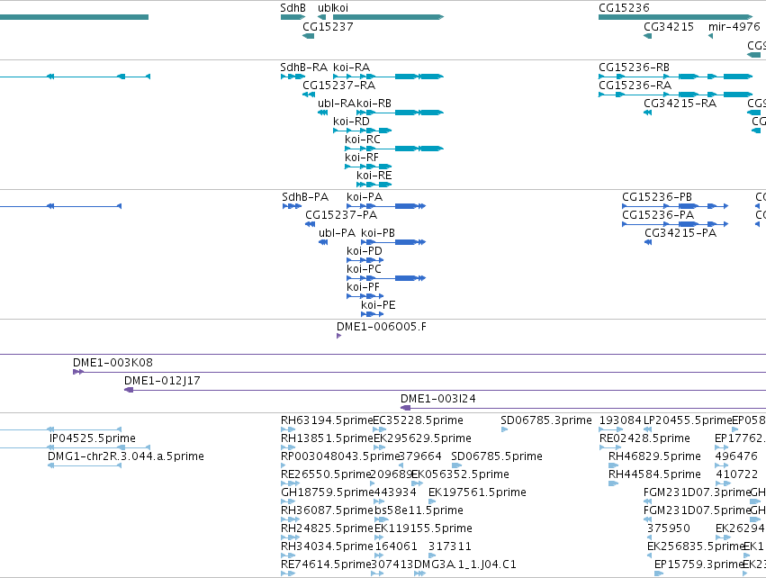The width and height of the screenshot is (766, 578).
Task: Select EST IP04525.5prime
Action: coord(93,438)
